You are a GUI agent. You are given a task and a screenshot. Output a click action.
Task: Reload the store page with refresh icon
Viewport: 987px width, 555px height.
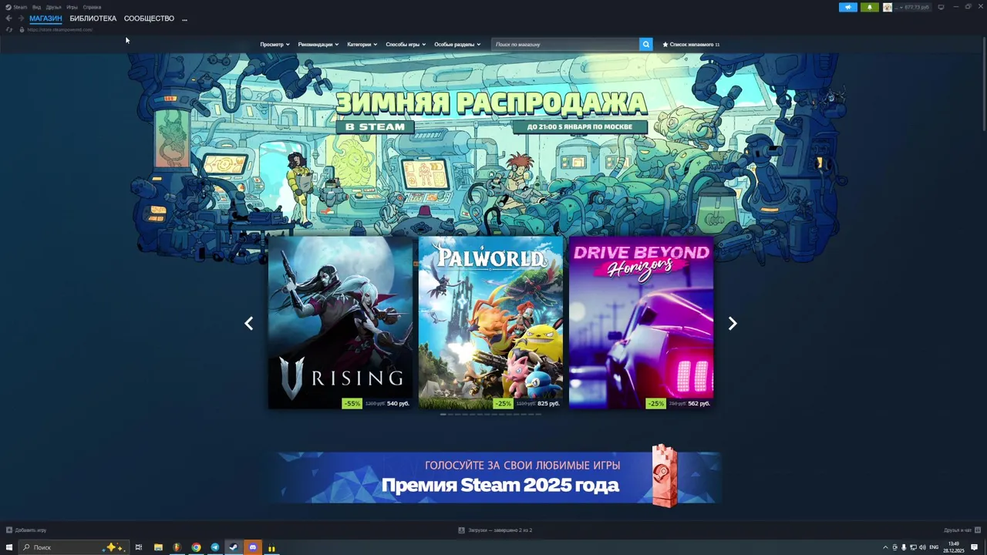[9, 29]
